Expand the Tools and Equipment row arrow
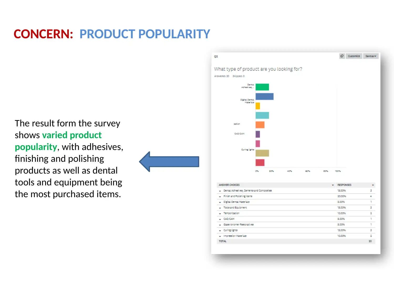Viewport: 394px width, 295px height. click(x=220, y=208)
